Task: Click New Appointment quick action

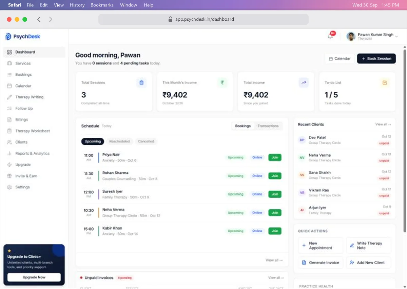Action: 321,246
